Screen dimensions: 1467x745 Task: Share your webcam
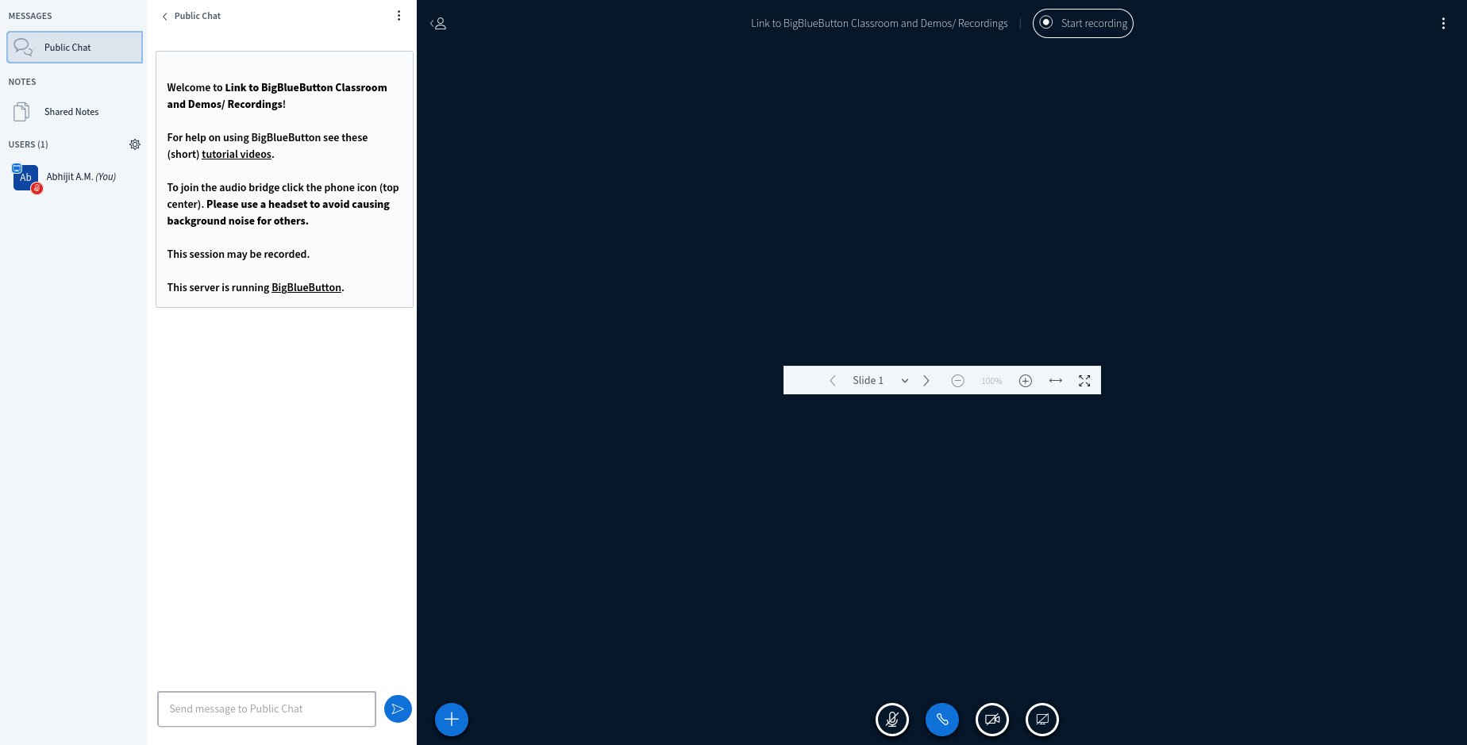coord(991,720)
